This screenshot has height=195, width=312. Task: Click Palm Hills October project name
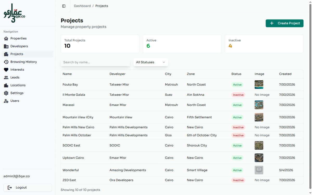click(x=77, y=135)
